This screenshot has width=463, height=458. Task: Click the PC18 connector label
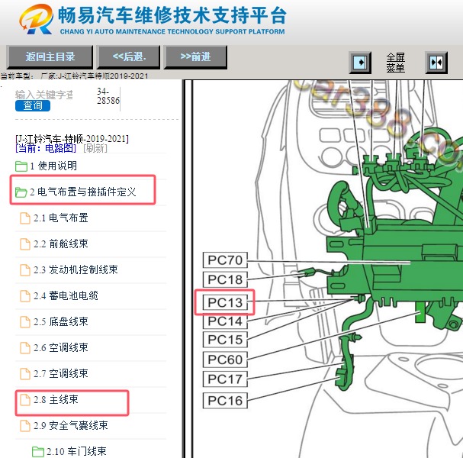click(225, 279)
